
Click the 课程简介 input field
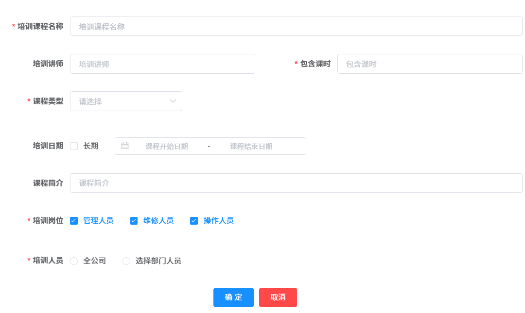coord(296,183)
